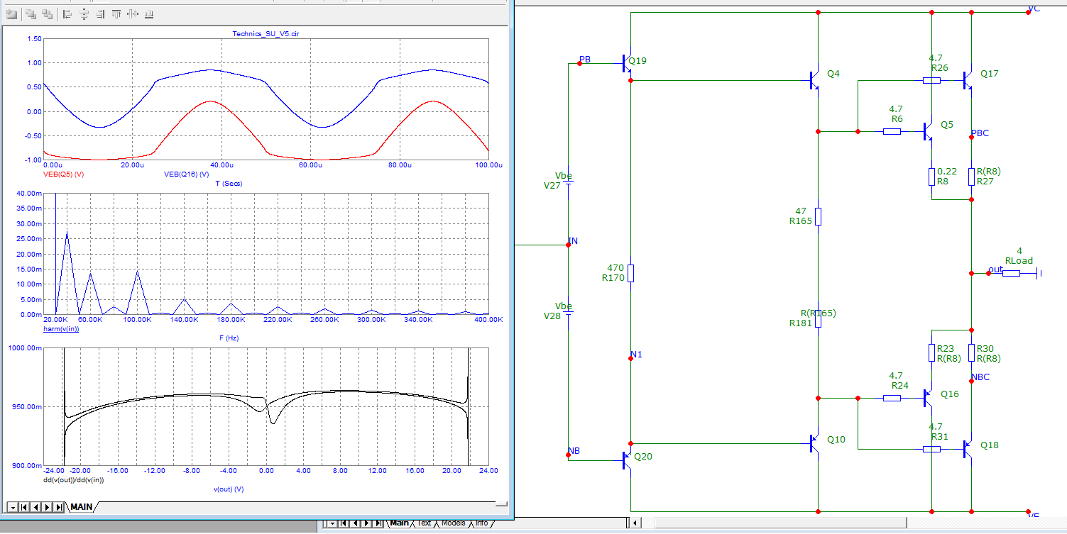This screenshot has height=534, width=1067.
Task: Select resistor R181 in the schematic
Action: click(819, 318)
